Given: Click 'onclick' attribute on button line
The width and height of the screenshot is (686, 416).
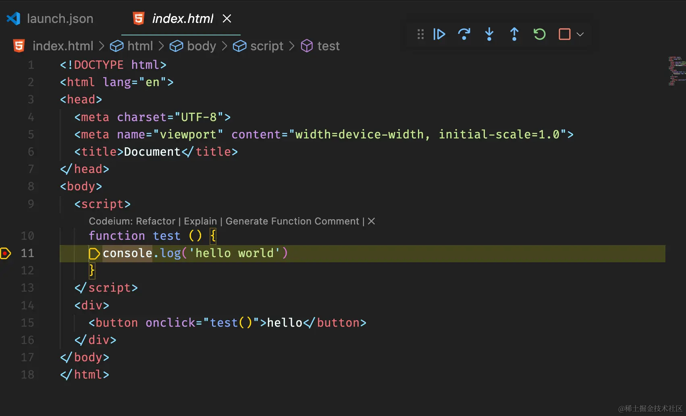Looking at the screenshot, I should tap(170, 323).
